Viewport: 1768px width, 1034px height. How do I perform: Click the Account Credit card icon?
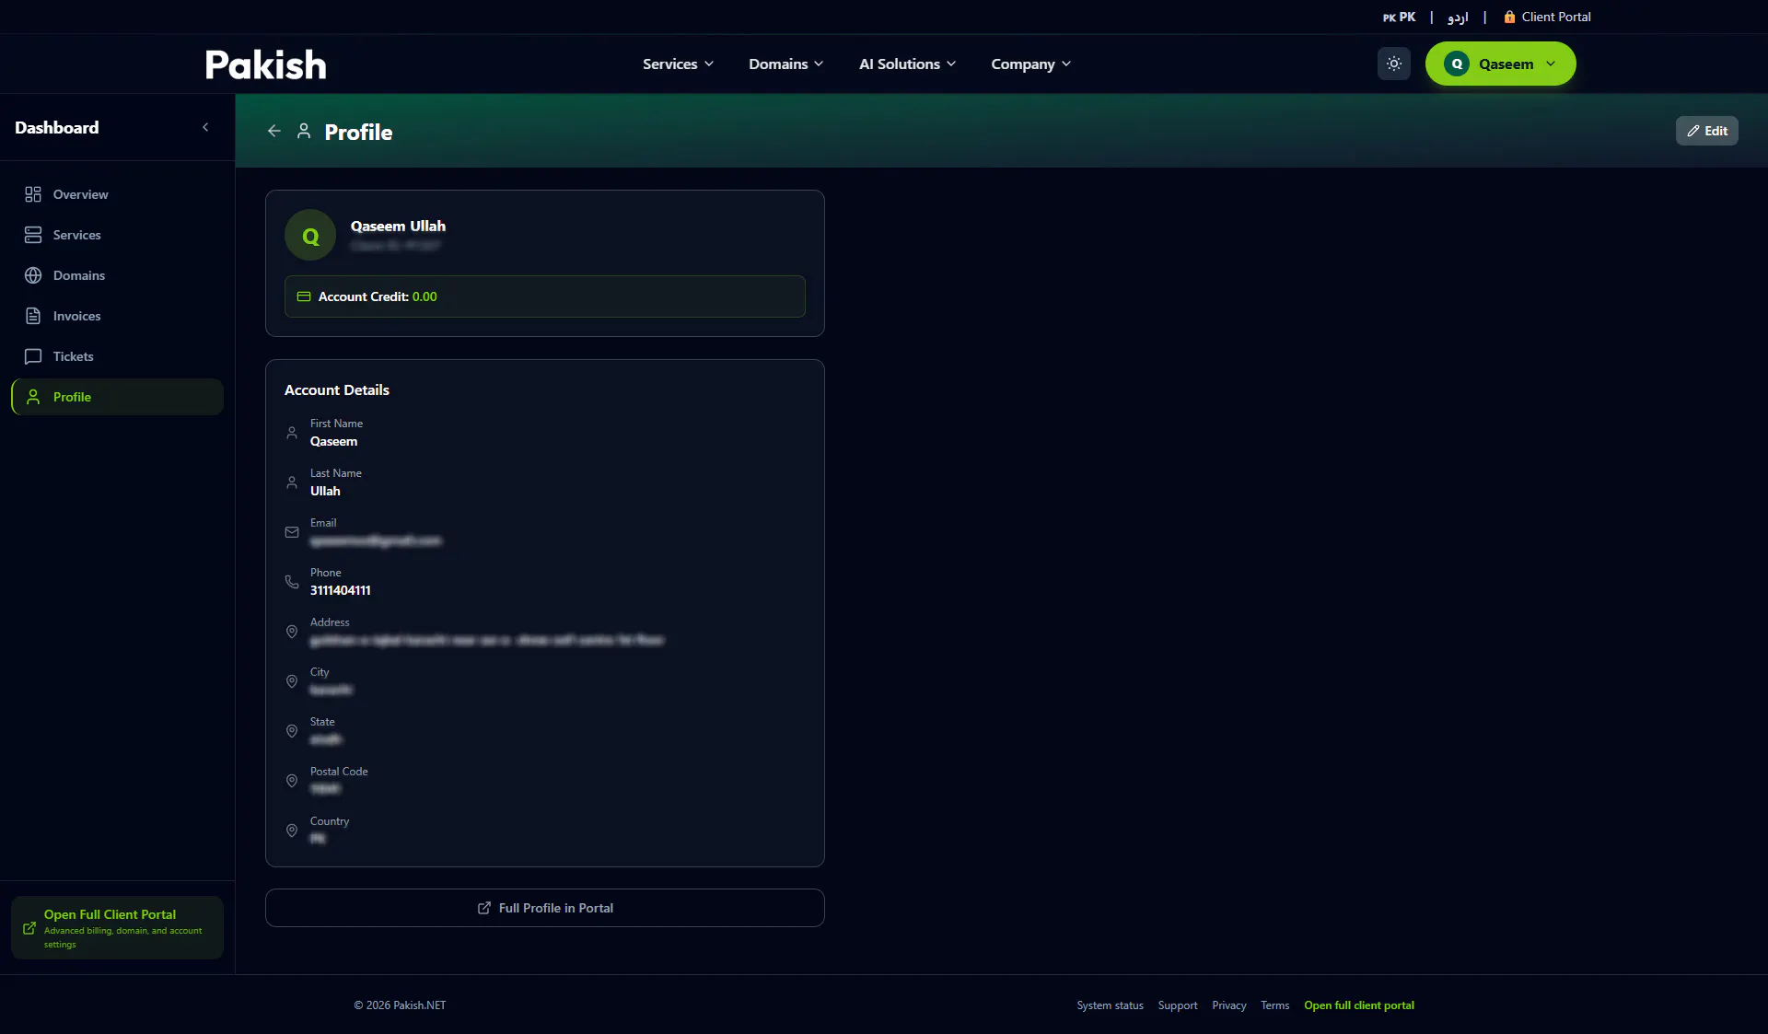coord(303,296)
